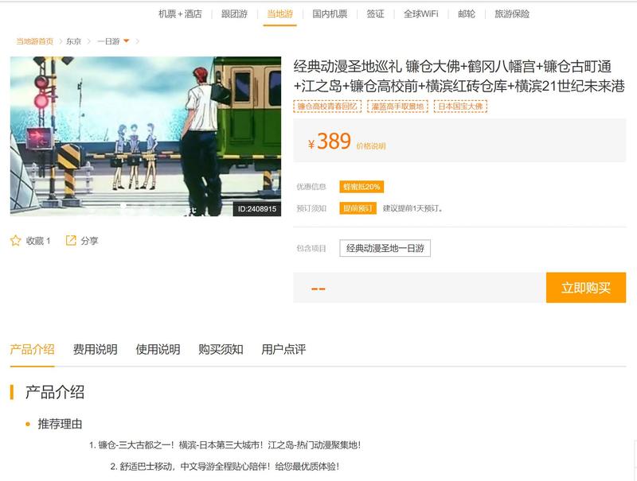Screen dimensions: 637x481
Task: Click recommendation line about 镰仓-三大古都之一
Action: point(225,445)
